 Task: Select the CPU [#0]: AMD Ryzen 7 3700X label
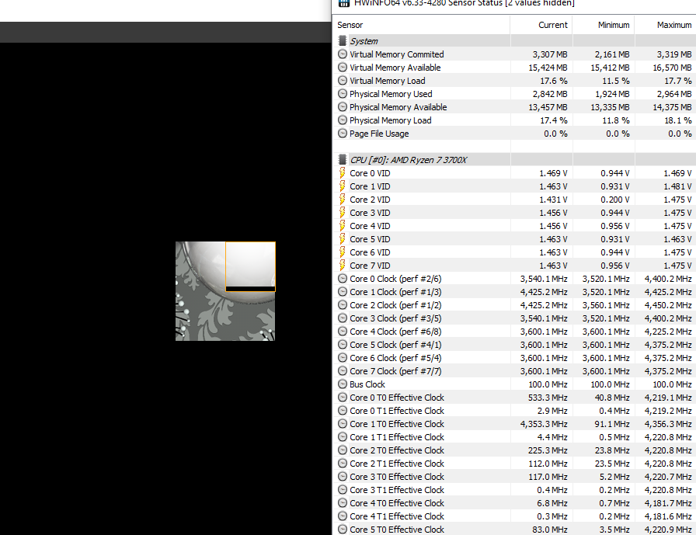[409, 160]
